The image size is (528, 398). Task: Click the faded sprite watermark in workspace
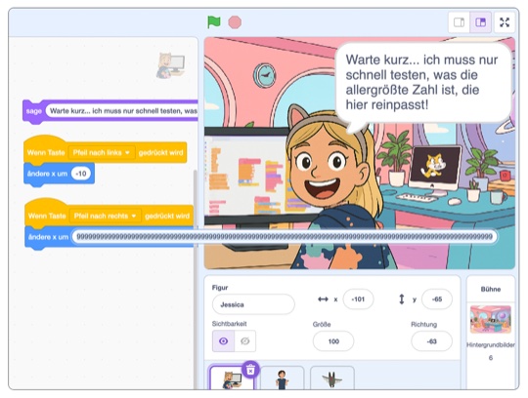[x=171, y=65]
